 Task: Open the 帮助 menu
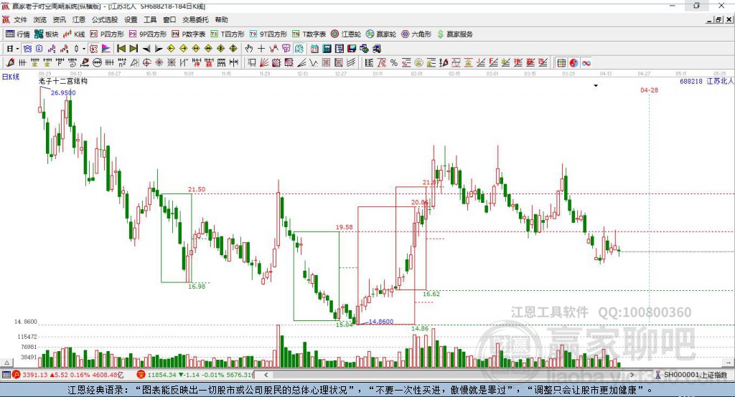coord(221,19)
